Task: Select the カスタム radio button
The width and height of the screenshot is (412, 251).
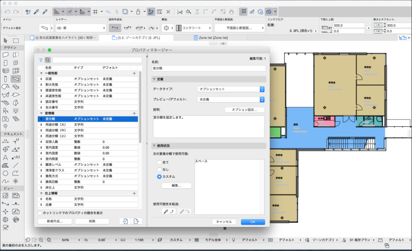Action: [159, 177]
